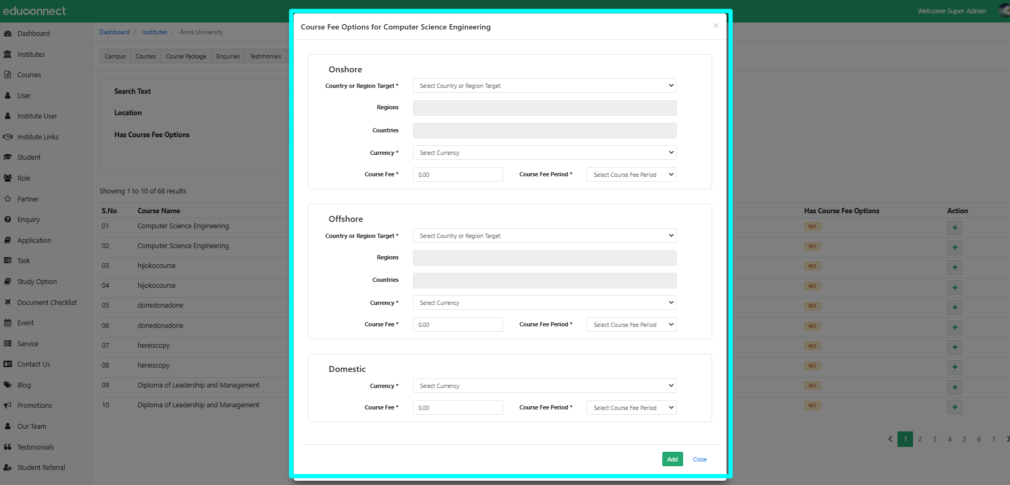Click plus action icon for course row 01
The height and width of the screenshot is (485, 1010).
pyautogui.click(x=955, y=228)
